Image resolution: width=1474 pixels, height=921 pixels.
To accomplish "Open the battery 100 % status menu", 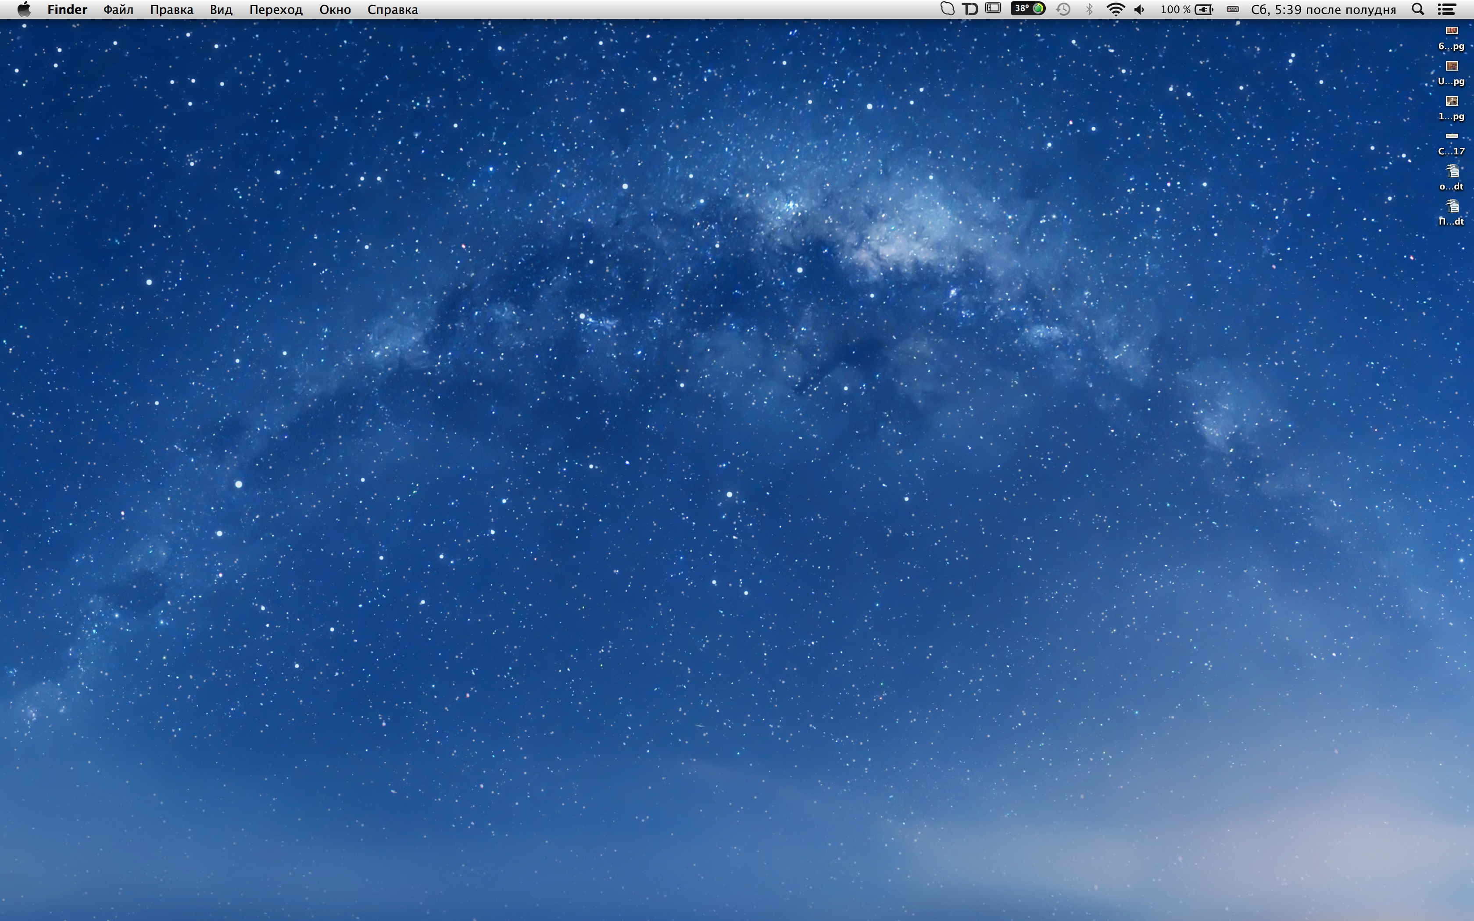I will 1187,9.
